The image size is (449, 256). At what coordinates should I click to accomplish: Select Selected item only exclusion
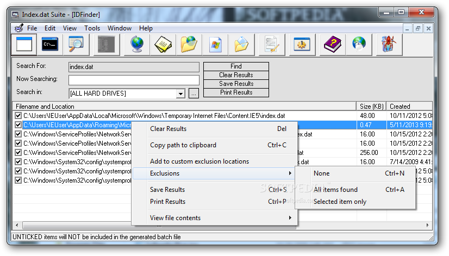click(x=356, y=202)
